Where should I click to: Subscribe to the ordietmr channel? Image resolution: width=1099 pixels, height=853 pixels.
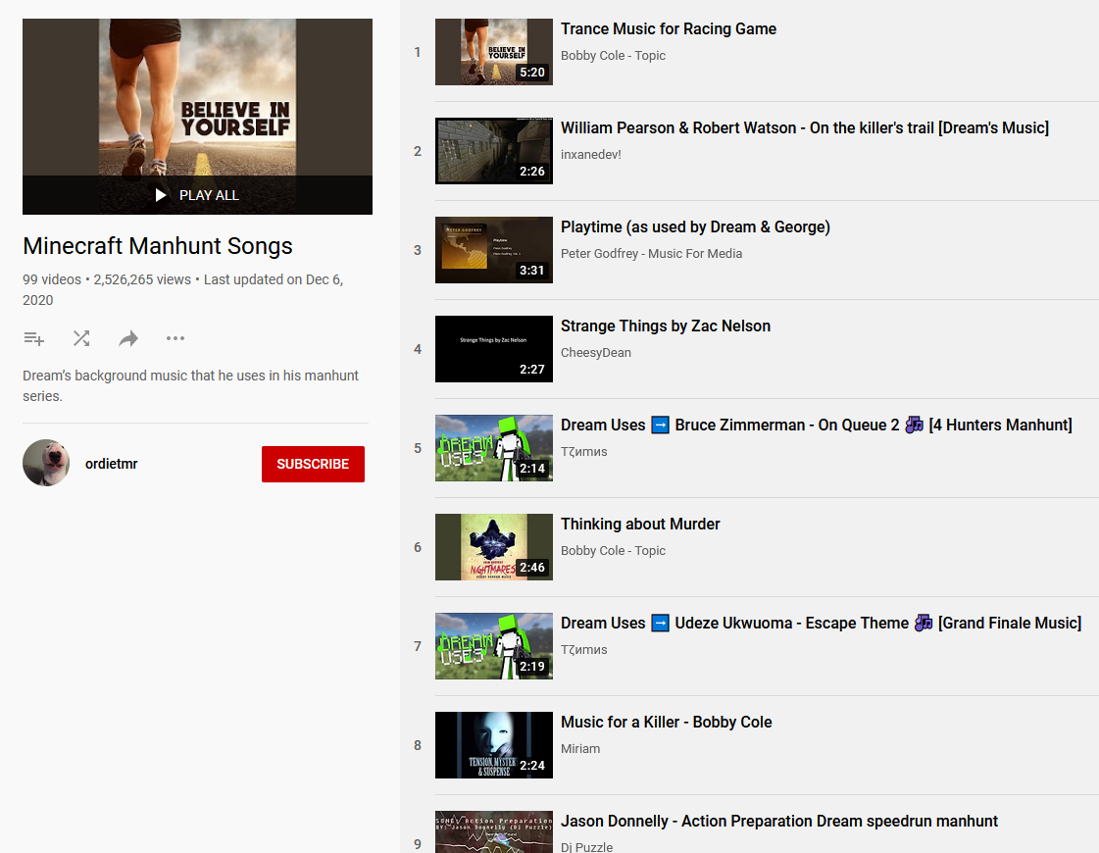pyautogui.click(x=313, y=464)
